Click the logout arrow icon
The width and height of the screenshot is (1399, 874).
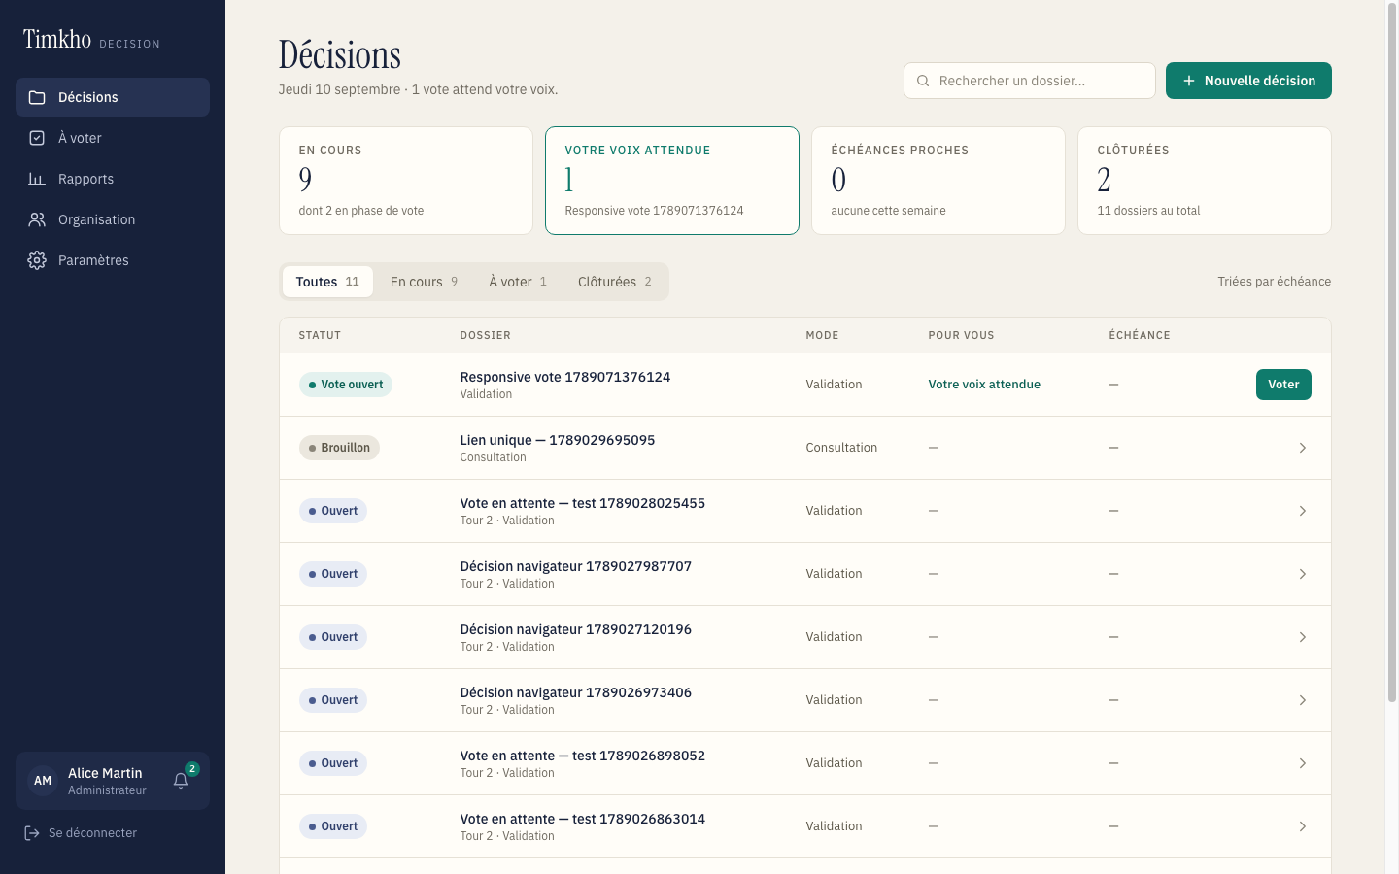click(32, 833)
